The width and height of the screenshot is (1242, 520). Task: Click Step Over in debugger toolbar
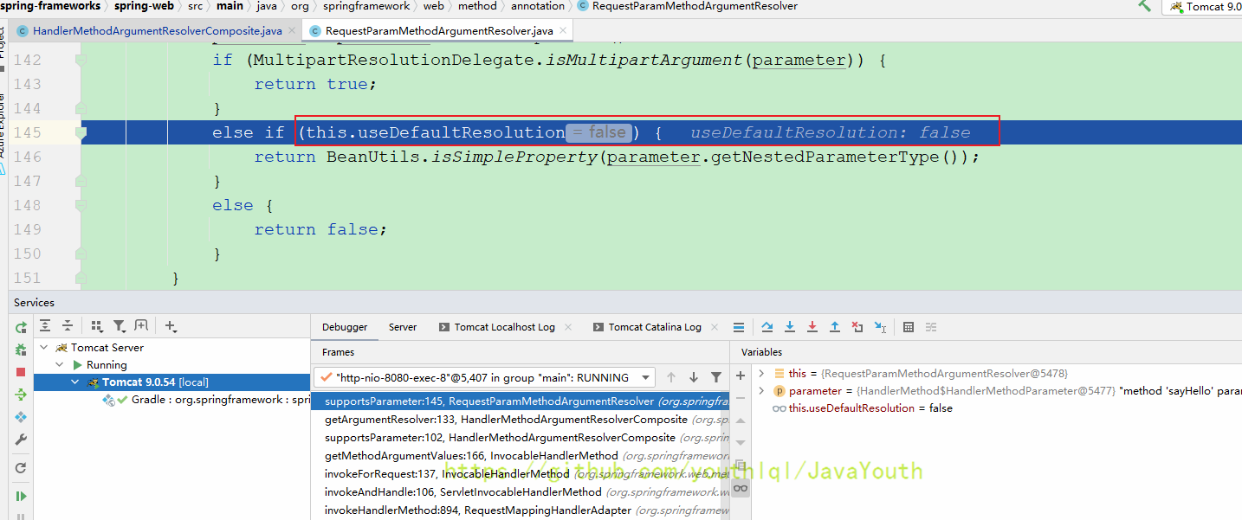(x=767, y=327)
